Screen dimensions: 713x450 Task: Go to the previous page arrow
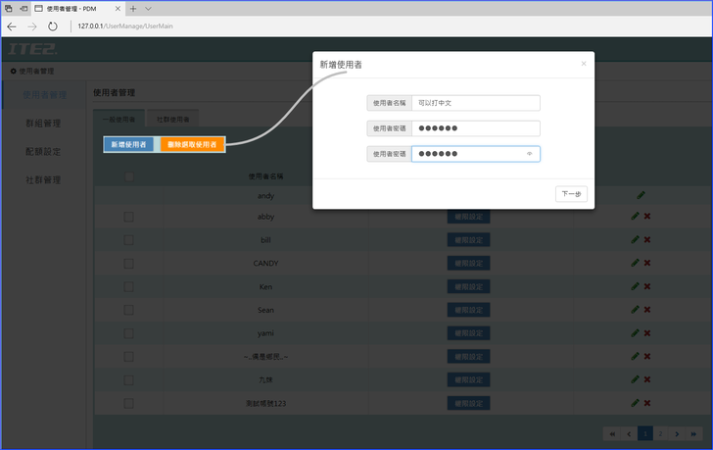pos(629,434)
